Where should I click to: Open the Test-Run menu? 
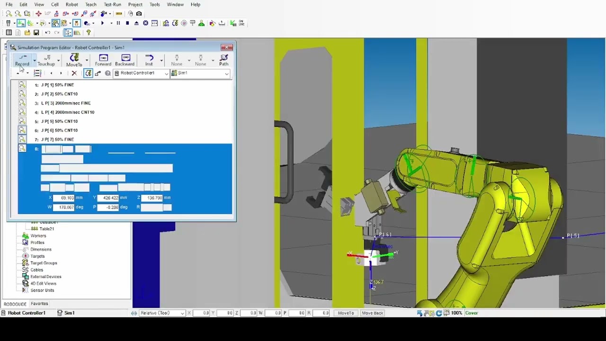click(113, 4)
